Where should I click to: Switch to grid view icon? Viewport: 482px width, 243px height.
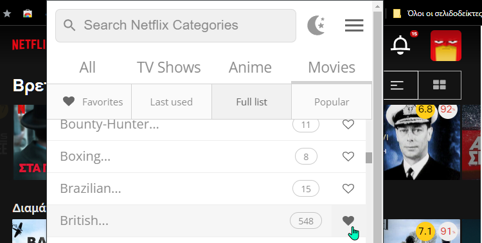pyautogui.click(x=440, y=85)
